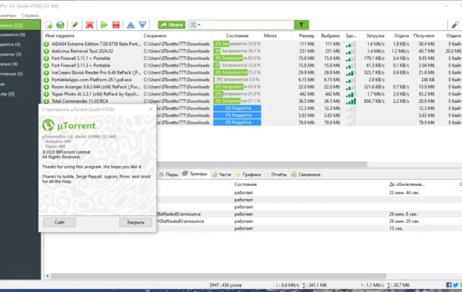The image size is (462, 292).
Task: Click the status icon of the Topaz Photo AI torrent
Action: pyautogui.click(x=46, y=94)
